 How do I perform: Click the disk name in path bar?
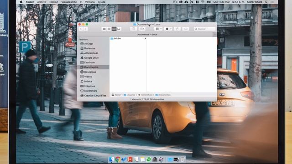click(116, 95)
